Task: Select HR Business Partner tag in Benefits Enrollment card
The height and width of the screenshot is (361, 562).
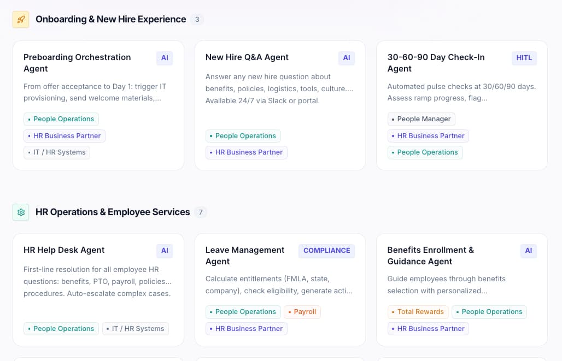Action: [428, 329]
